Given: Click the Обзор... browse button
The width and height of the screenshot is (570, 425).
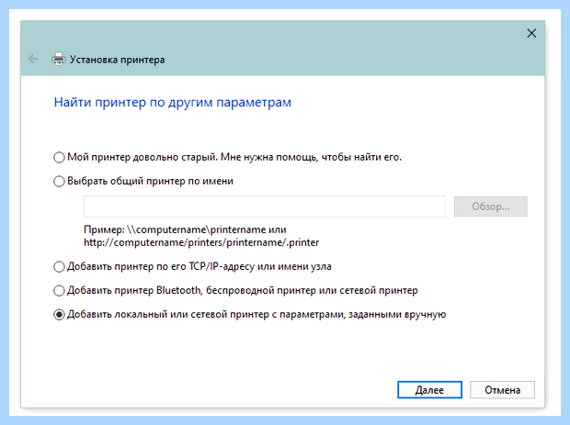Looking at the screenshot, I should click(x=490, y=207).
